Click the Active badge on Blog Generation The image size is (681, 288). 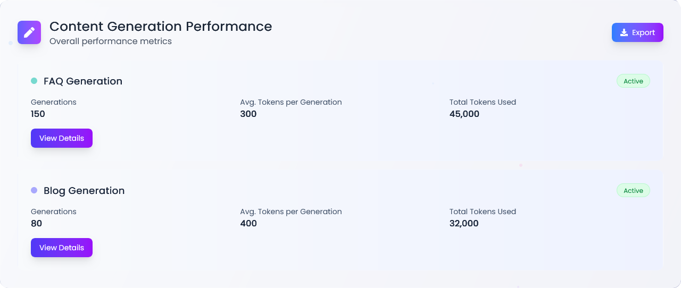[633, 191]
